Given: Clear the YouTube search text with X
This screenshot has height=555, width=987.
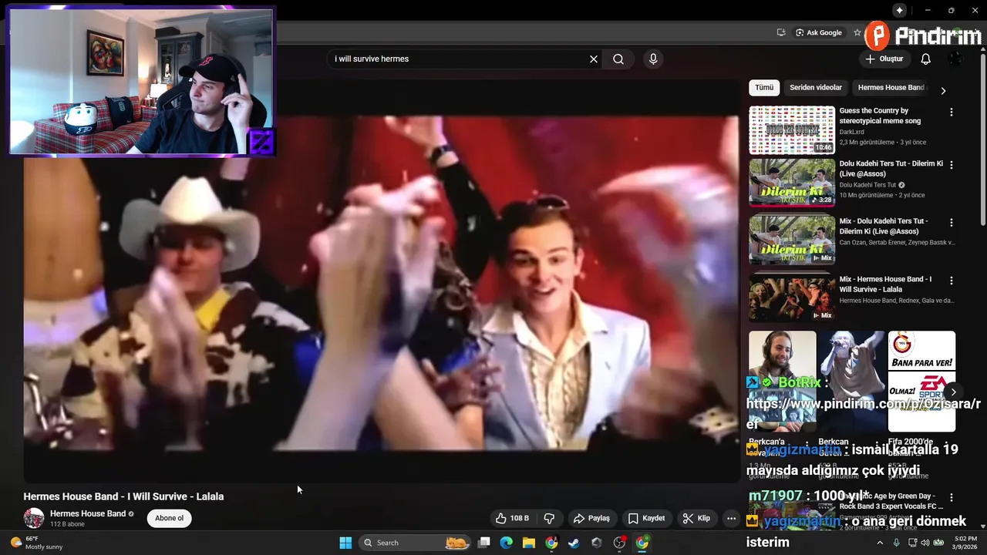Looking at the screenshot, I should [594, 59].
